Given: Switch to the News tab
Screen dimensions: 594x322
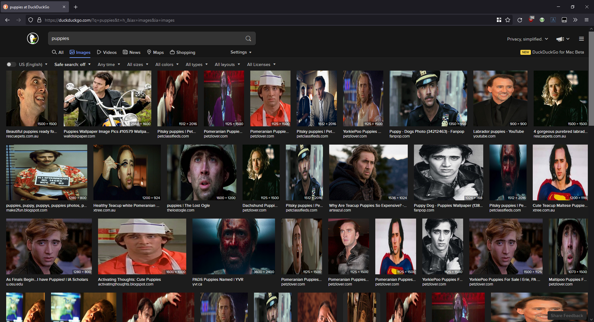Looking at the screenshot, I should point(131,52).
